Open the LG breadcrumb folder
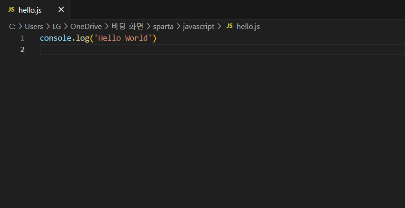405x208 pixels. click(x=57, y=26)
